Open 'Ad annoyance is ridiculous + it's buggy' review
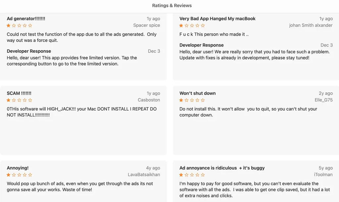This screenshot has height=202, width=339. (222, 168)
